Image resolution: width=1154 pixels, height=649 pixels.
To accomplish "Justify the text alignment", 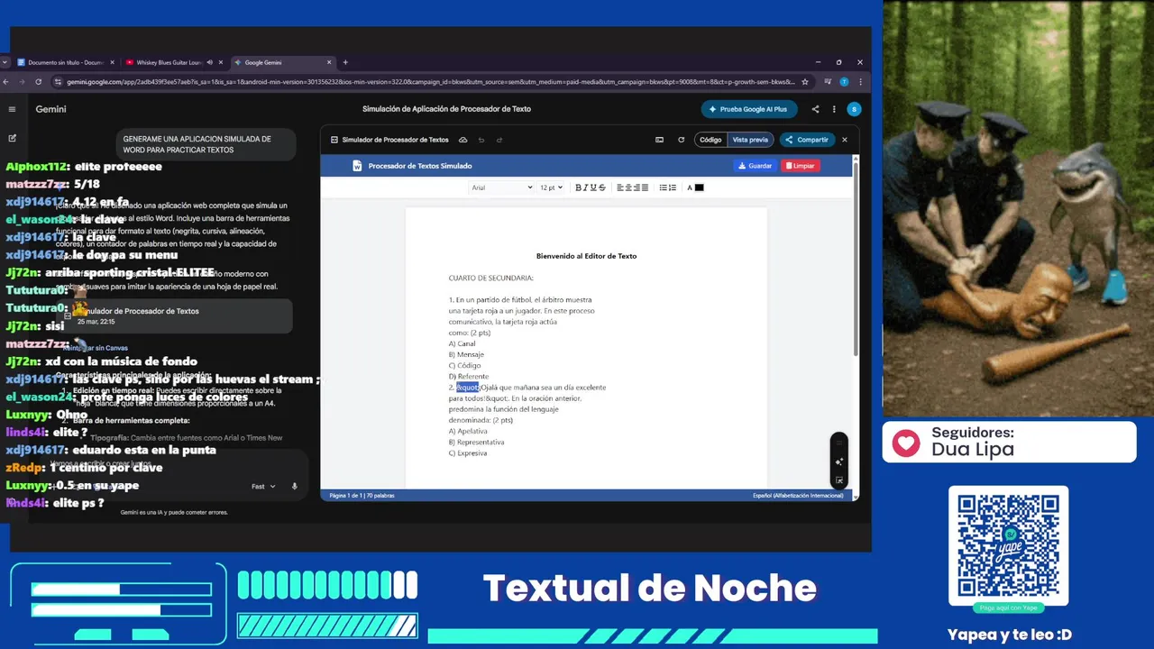I will [x=645, y=187].
